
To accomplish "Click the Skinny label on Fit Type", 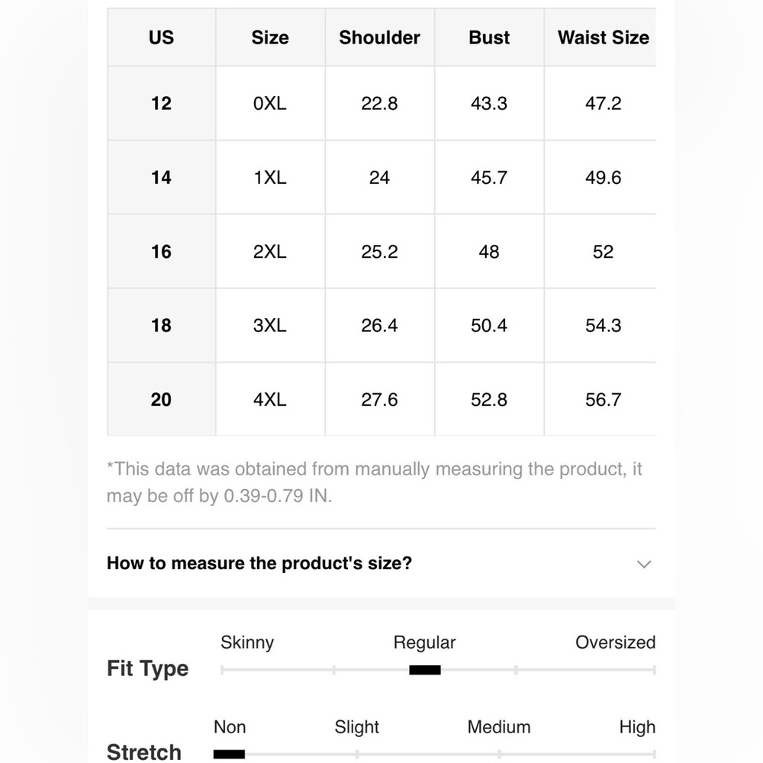I will pos(247,642).
